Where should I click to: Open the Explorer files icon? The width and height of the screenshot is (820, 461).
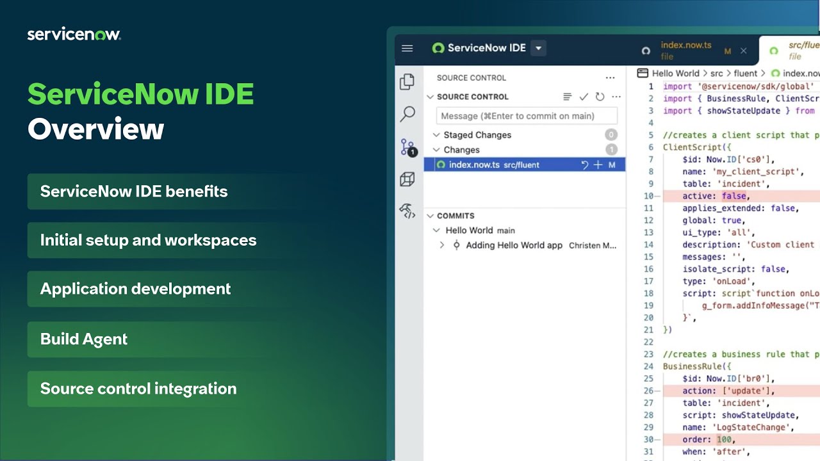pyautogui.click(x=407, y=82)
